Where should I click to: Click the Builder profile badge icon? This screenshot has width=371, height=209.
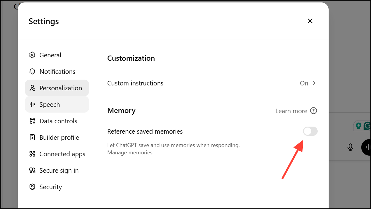click(32, 138)
